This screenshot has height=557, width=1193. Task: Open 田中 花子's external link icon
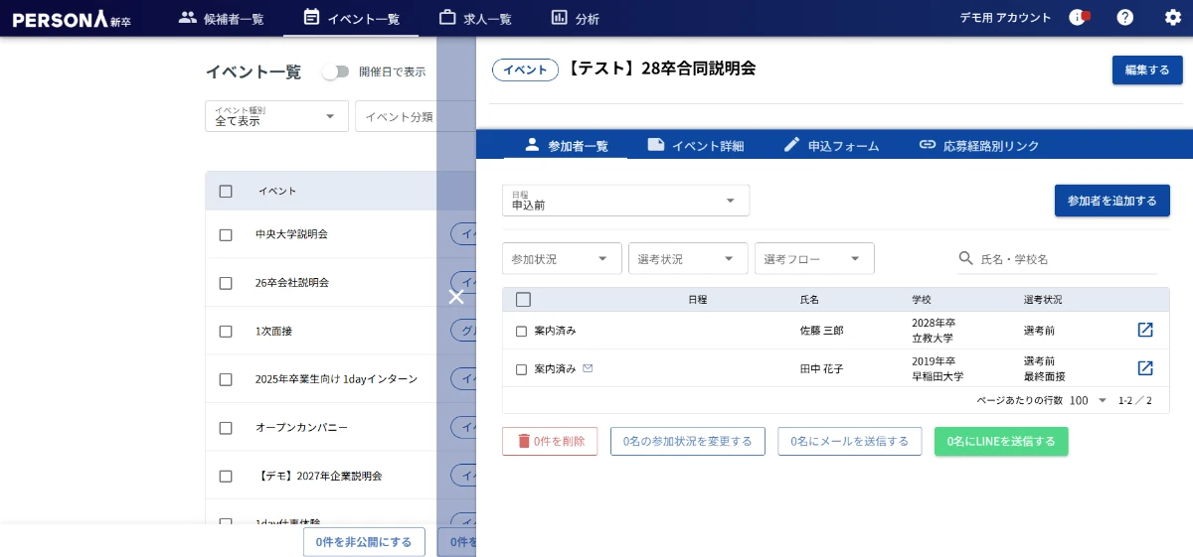pos(1145,368)
